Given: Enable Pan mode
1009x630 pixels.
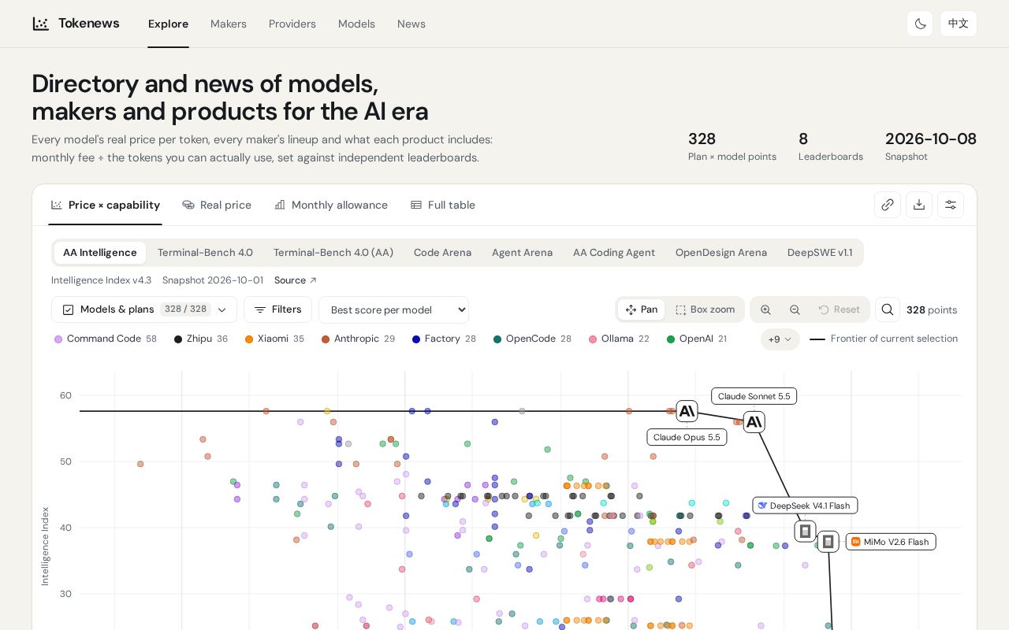Looking at the screenshot, I should click(641, 309).
